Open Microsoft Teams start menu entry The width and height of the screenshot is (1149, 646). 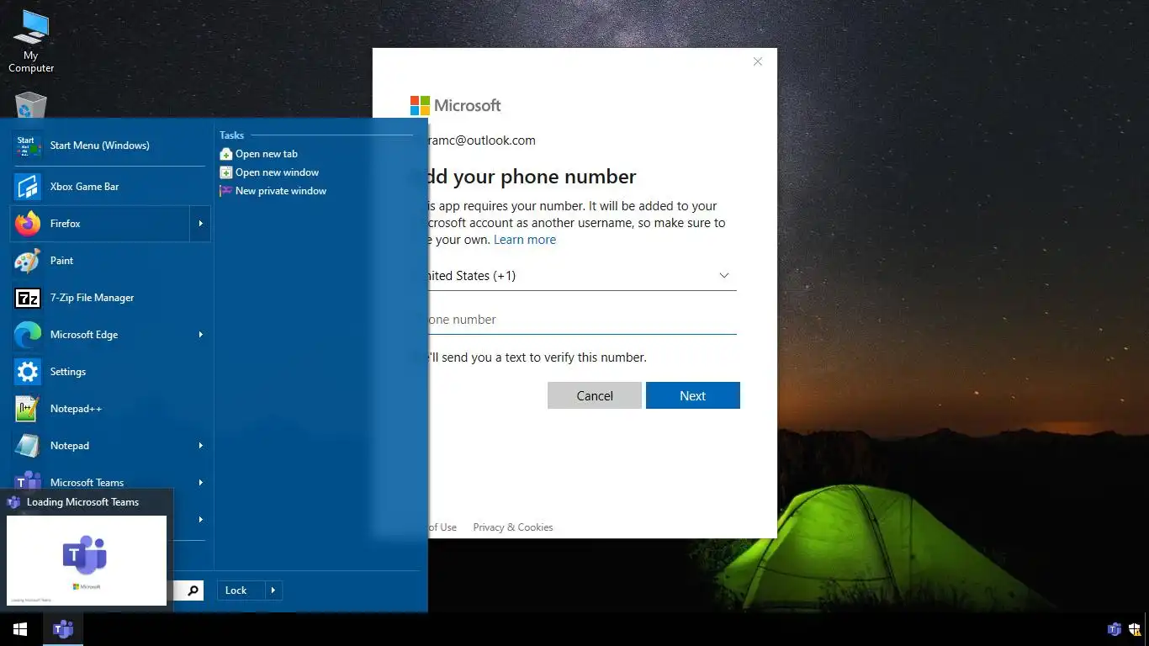point(99,482)
